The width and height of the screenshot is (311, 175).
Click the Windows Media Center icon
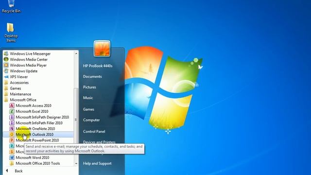click(x=6, y=59)
